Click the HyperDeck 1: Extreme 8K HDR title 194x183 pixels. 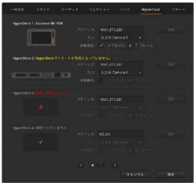coord(38,23)
